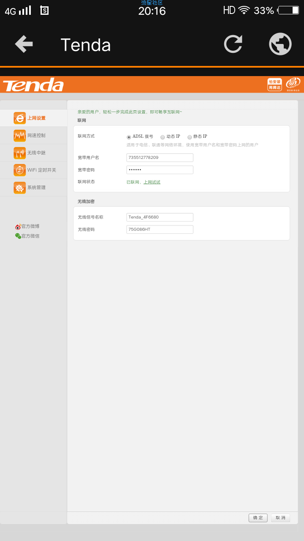Image resolution: width=304 pixels, height=541 pixels.
Task: Open 官方微信 link
Action: tap(30, 236)
